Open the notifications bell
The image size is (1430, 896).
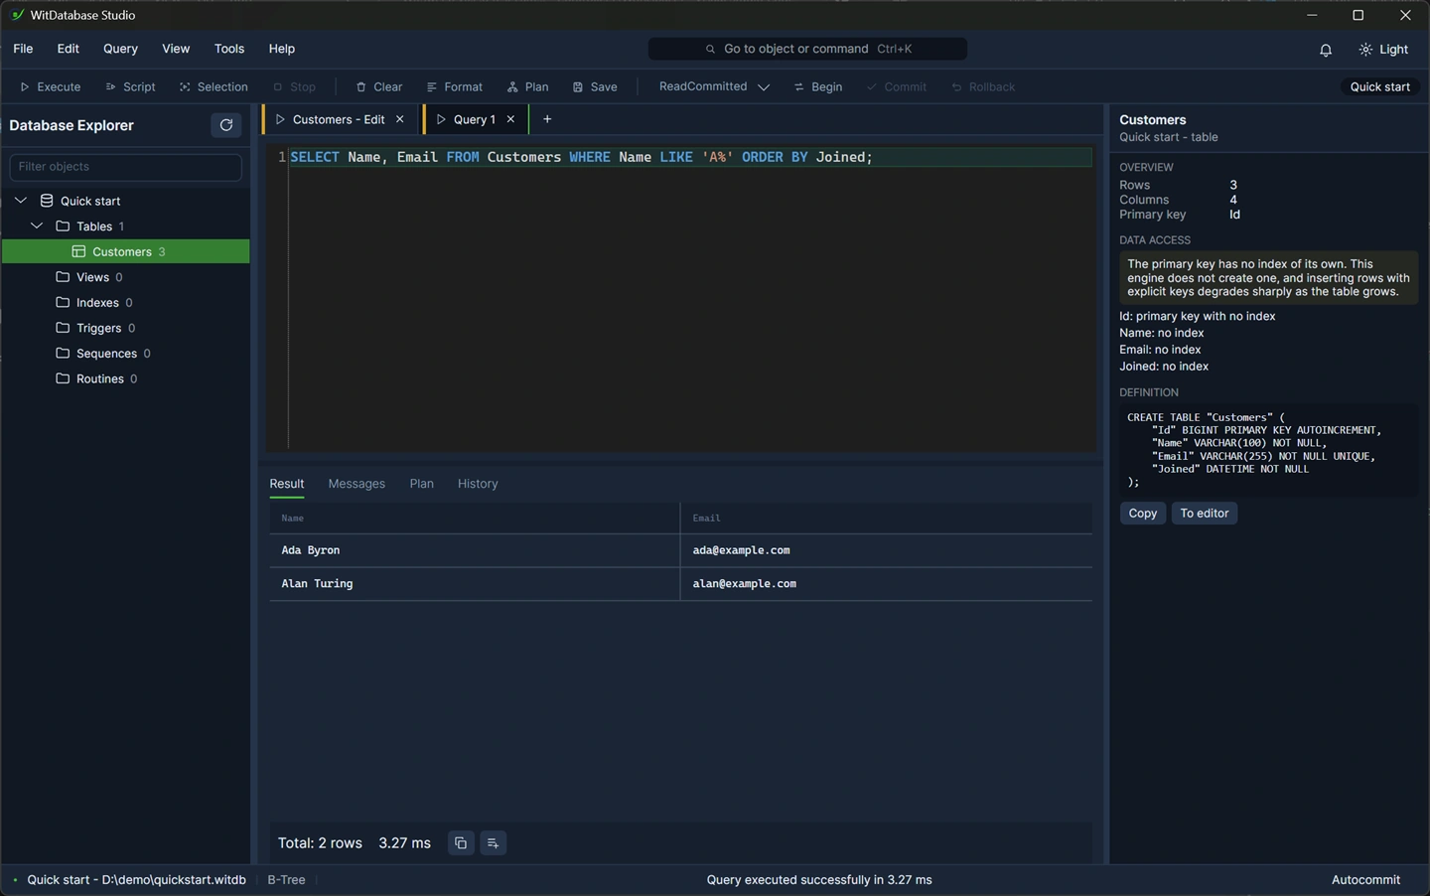[x=1326, y=50]
